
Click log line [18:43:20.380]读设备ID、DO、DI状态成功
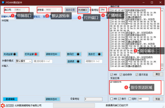pyautogui.click(x=131, y=57)
